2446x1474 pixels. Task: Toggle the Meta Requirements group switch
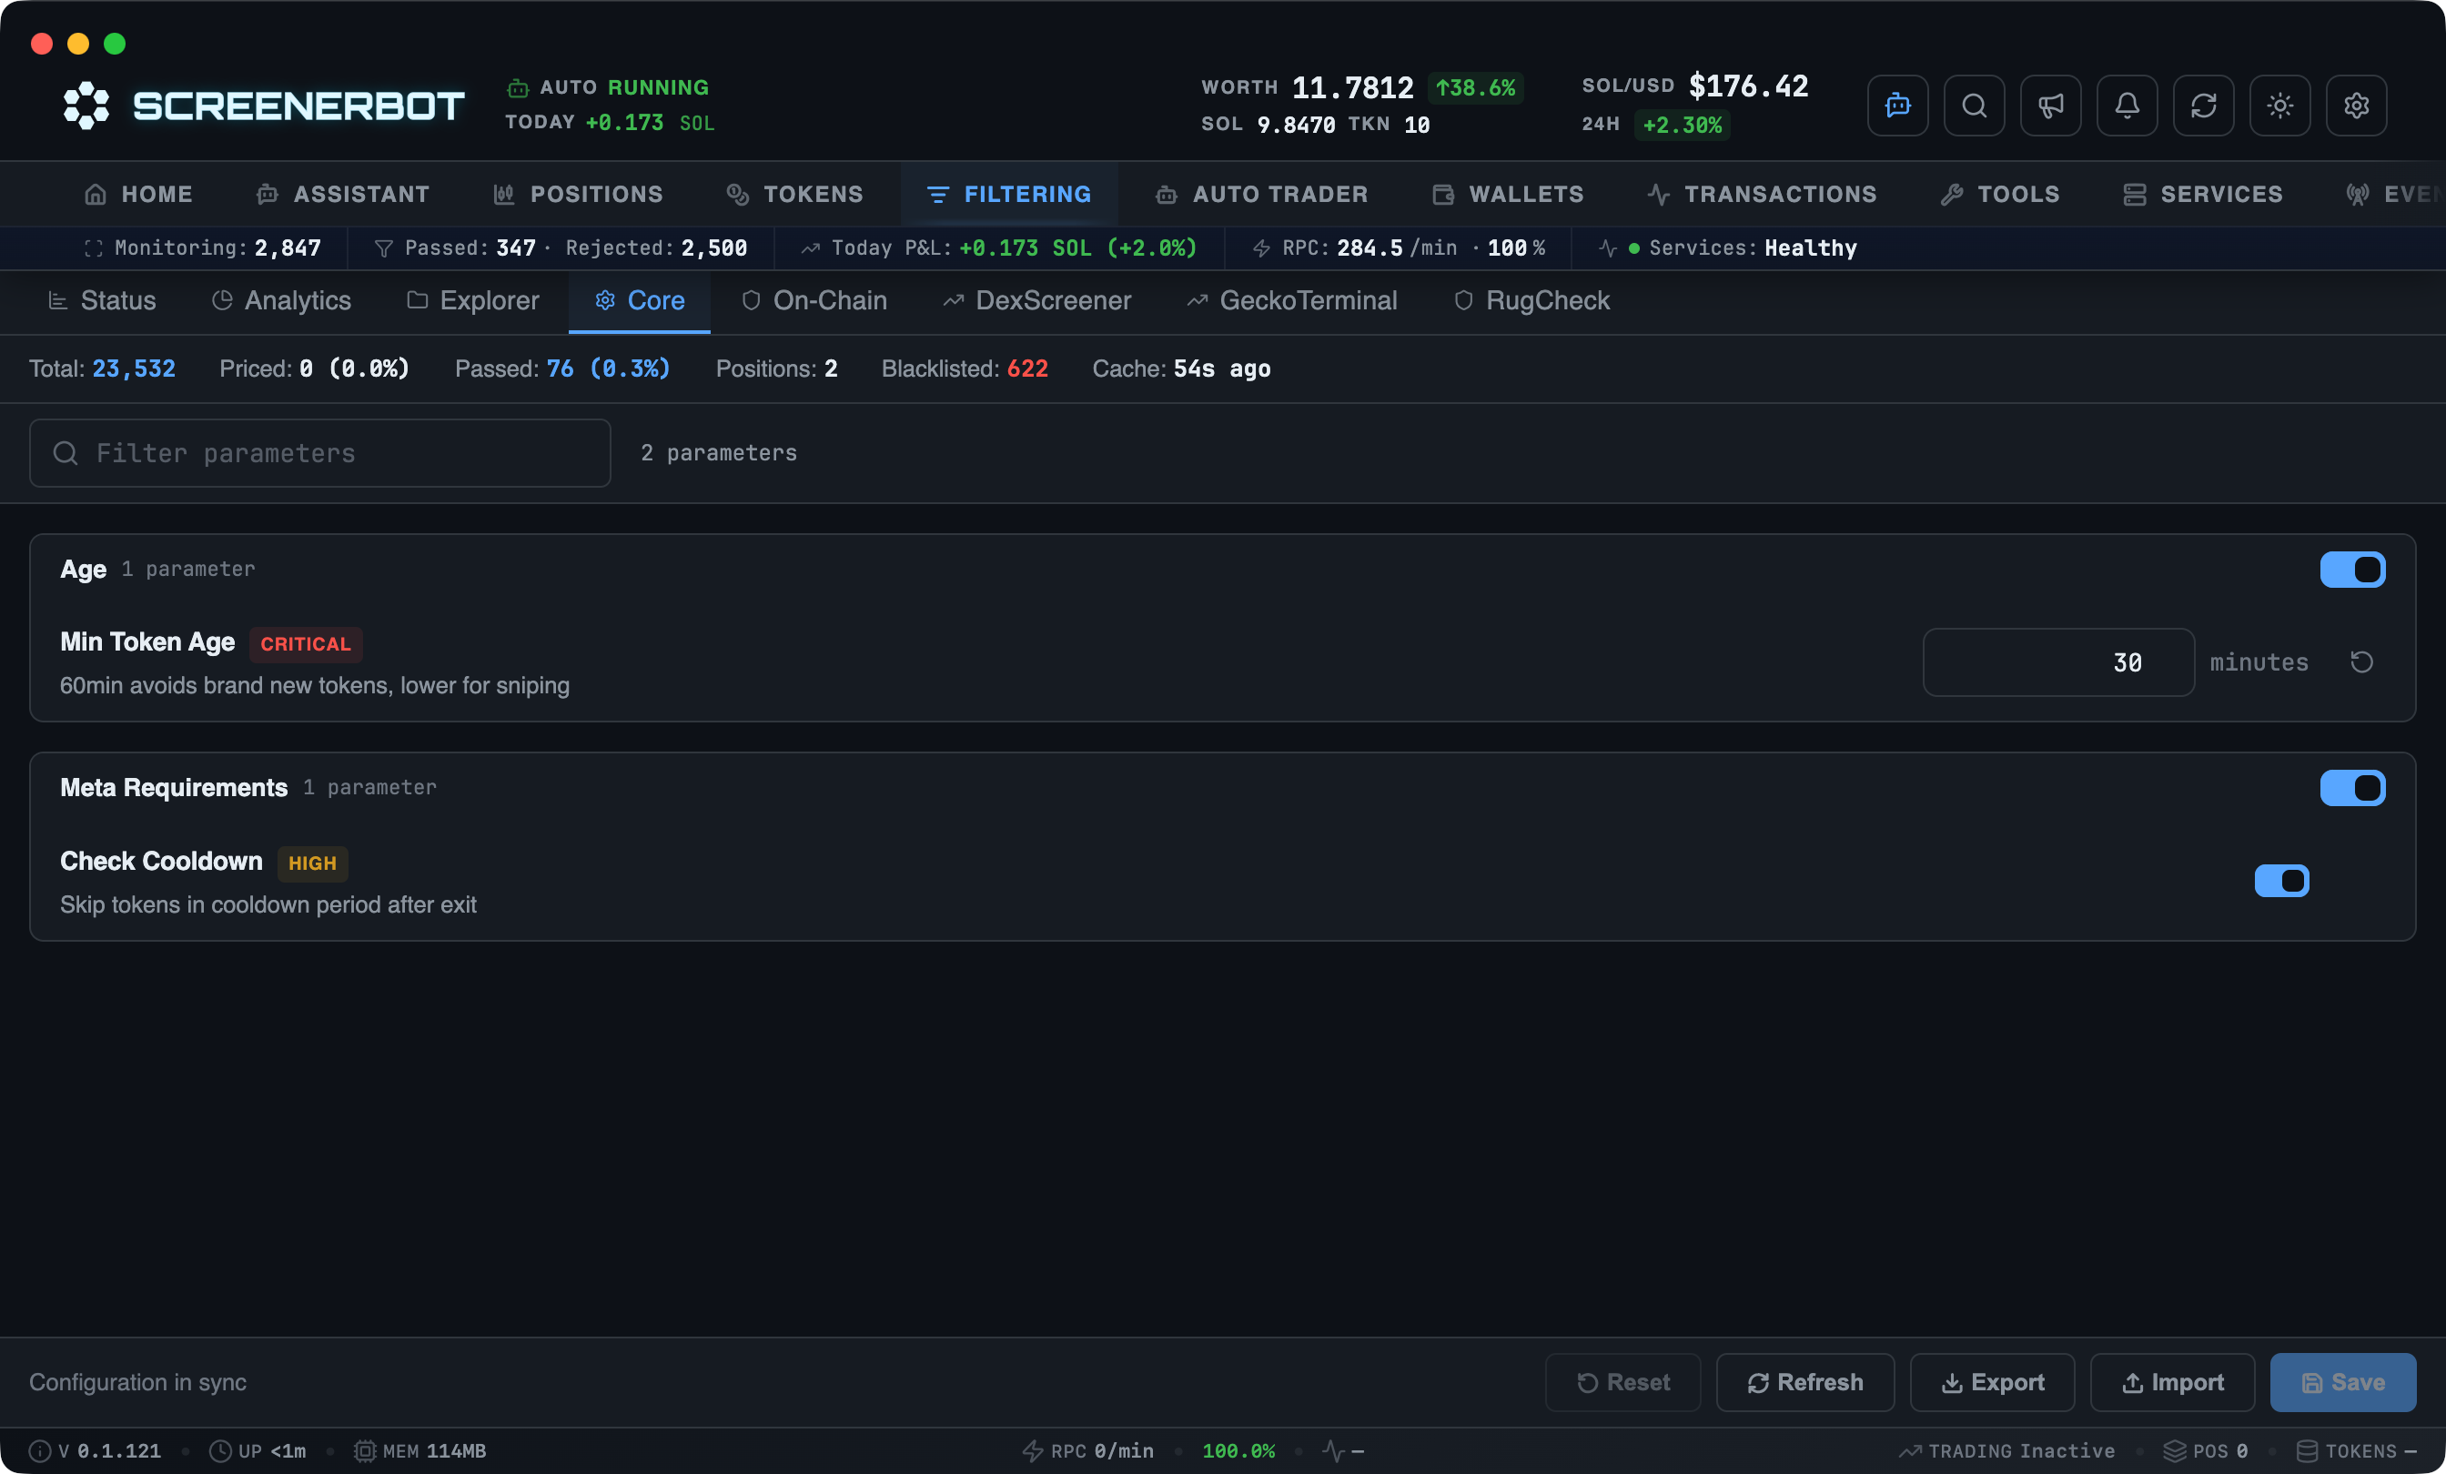point(2351,788)
